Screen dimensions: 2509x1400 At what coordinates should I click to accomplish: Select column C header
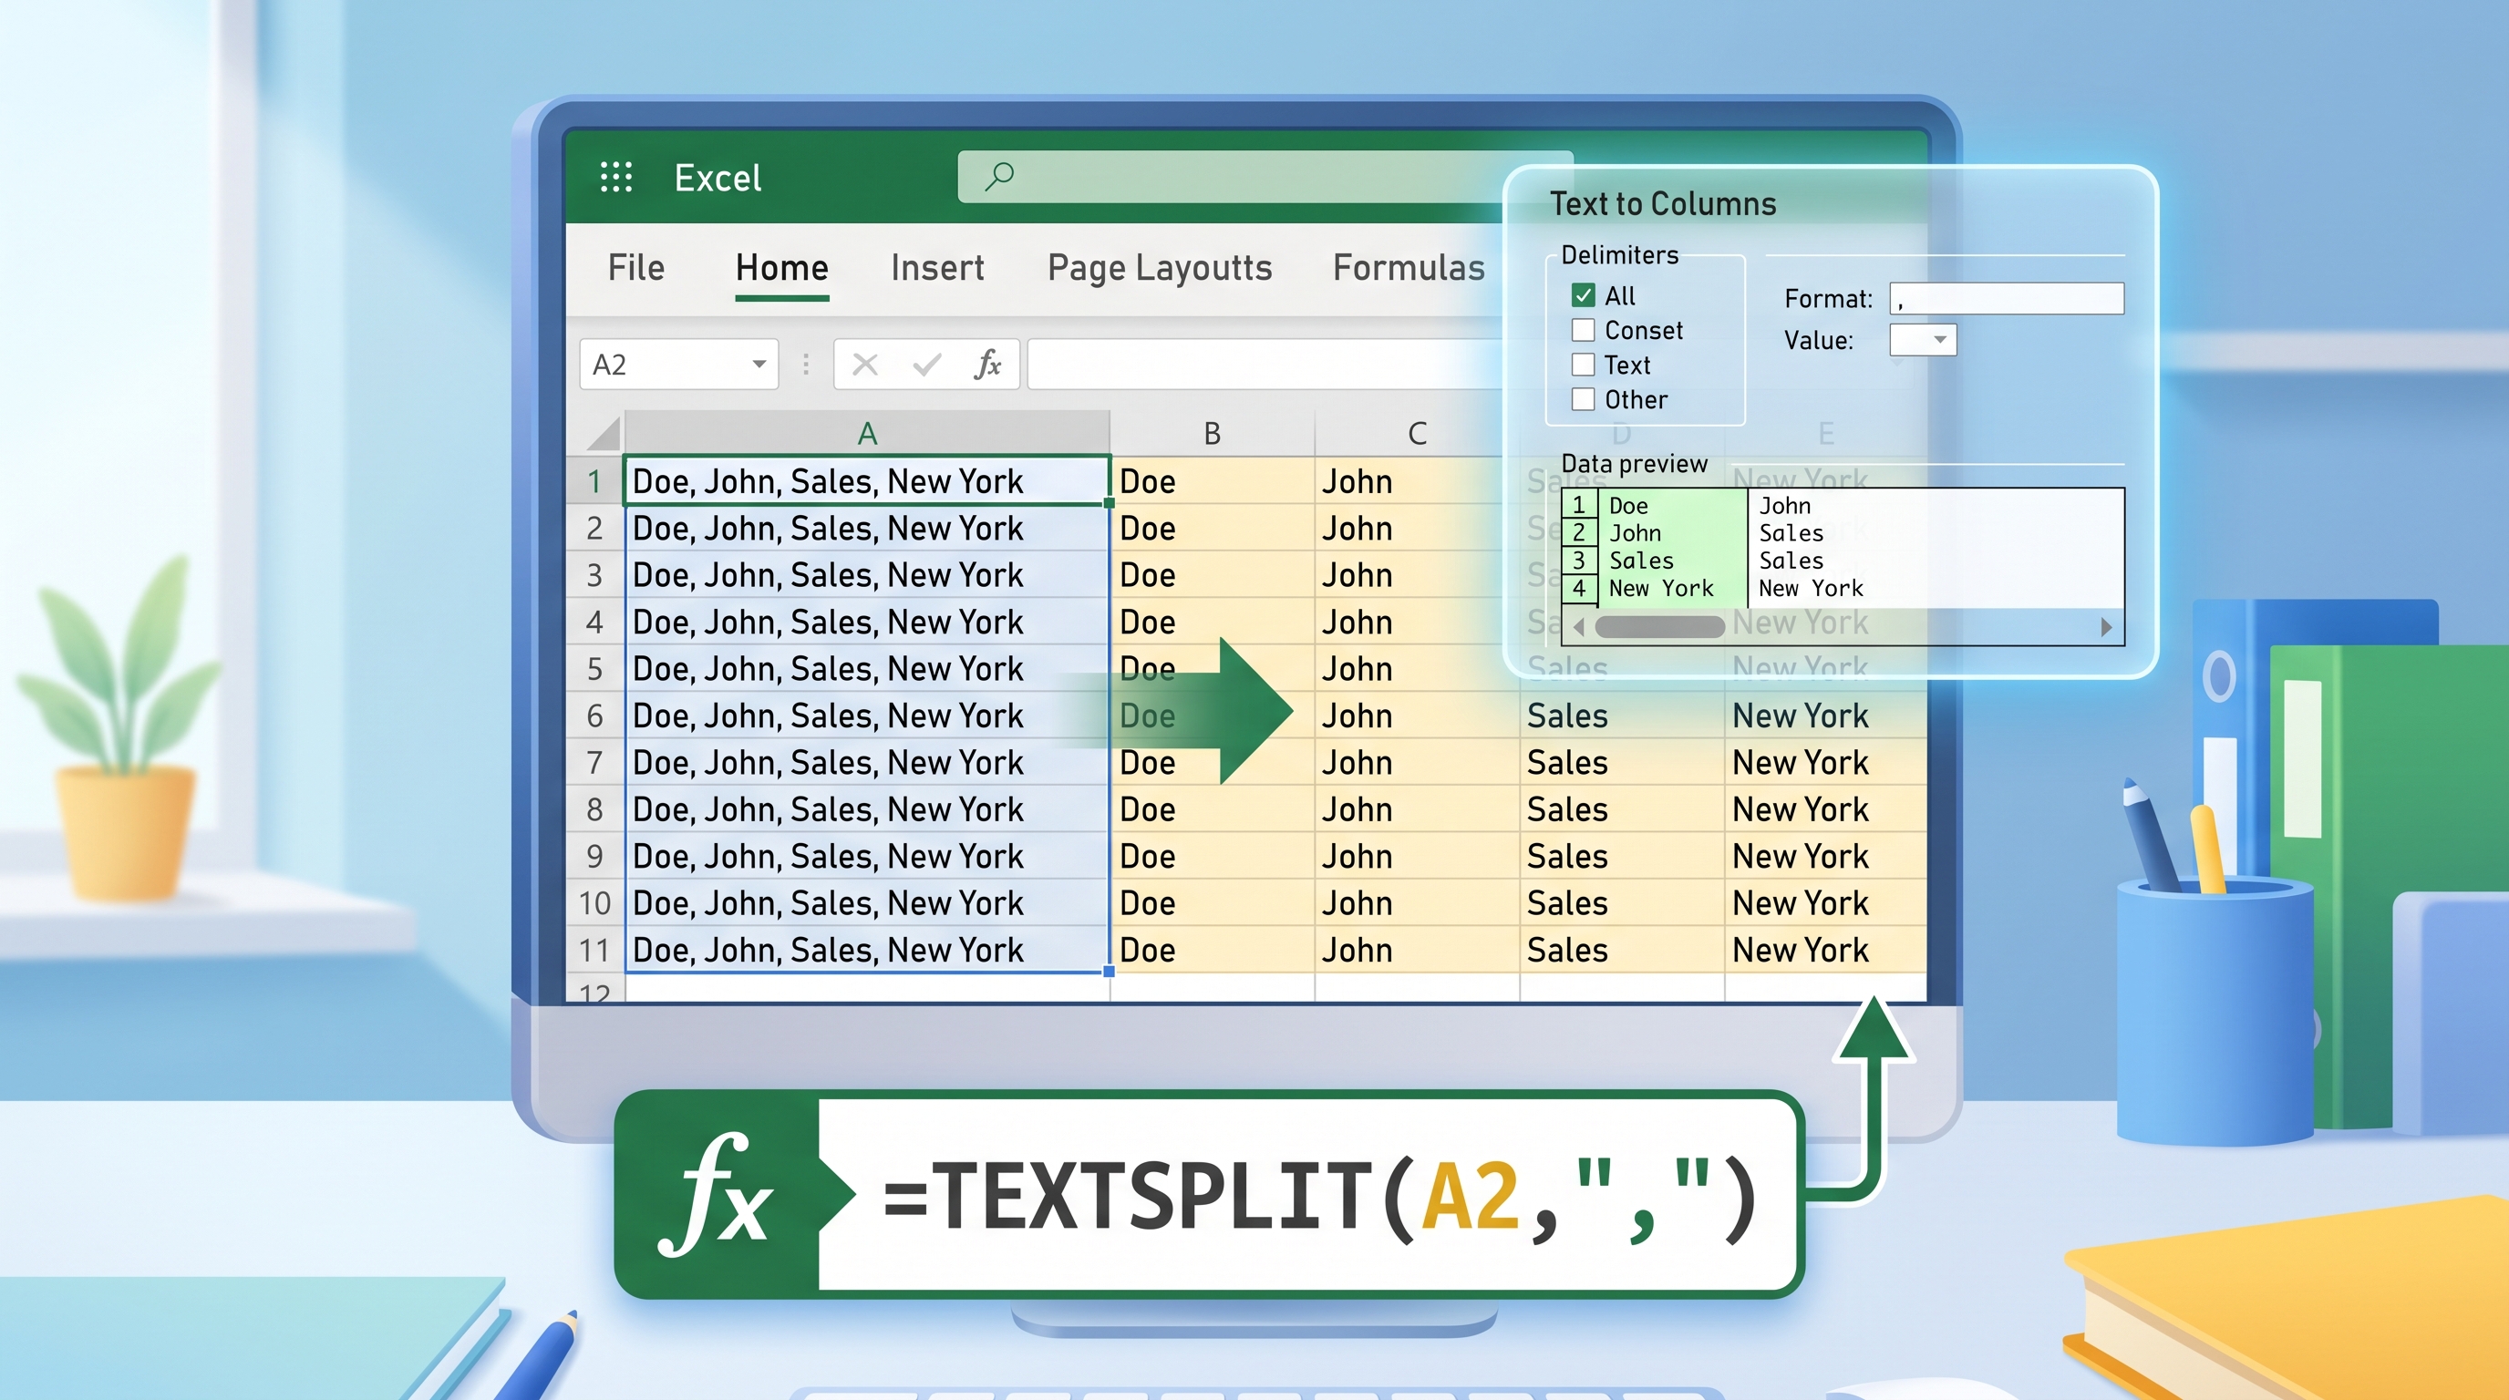(1417, 433)
